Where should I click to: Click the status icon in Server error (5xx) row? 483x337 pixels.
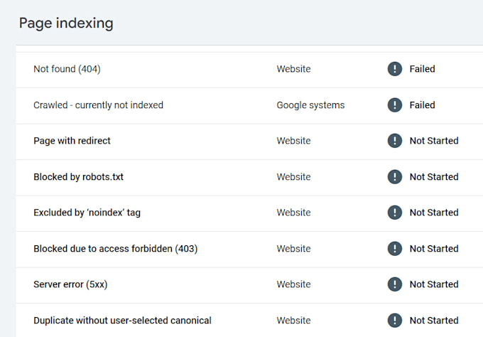click(x=395, y=284)
